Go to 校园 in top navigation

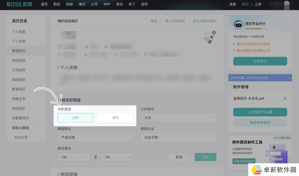69,4
